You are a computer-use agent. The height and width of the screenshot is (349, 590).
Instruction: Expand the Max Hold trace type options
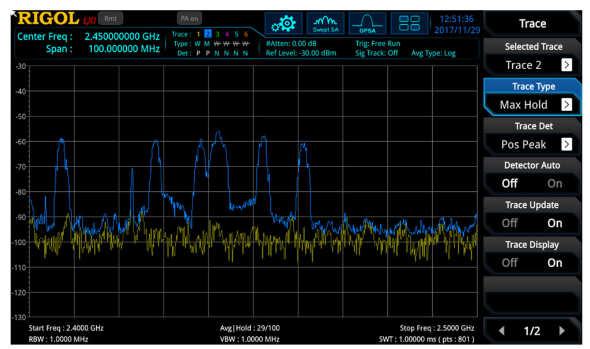pyautogui.click(x=531, y=105)
